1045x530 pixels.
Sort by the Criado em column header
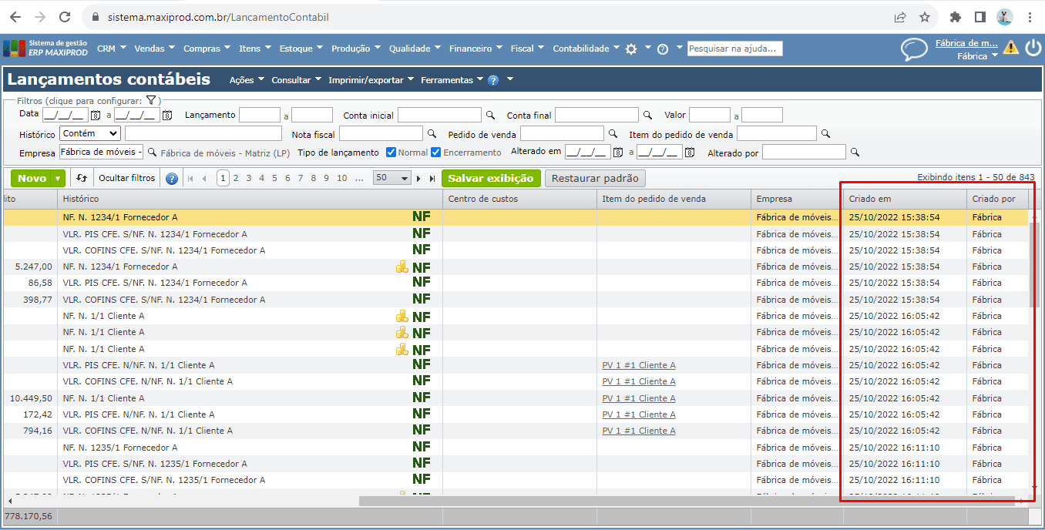click(x=904, y=200)
